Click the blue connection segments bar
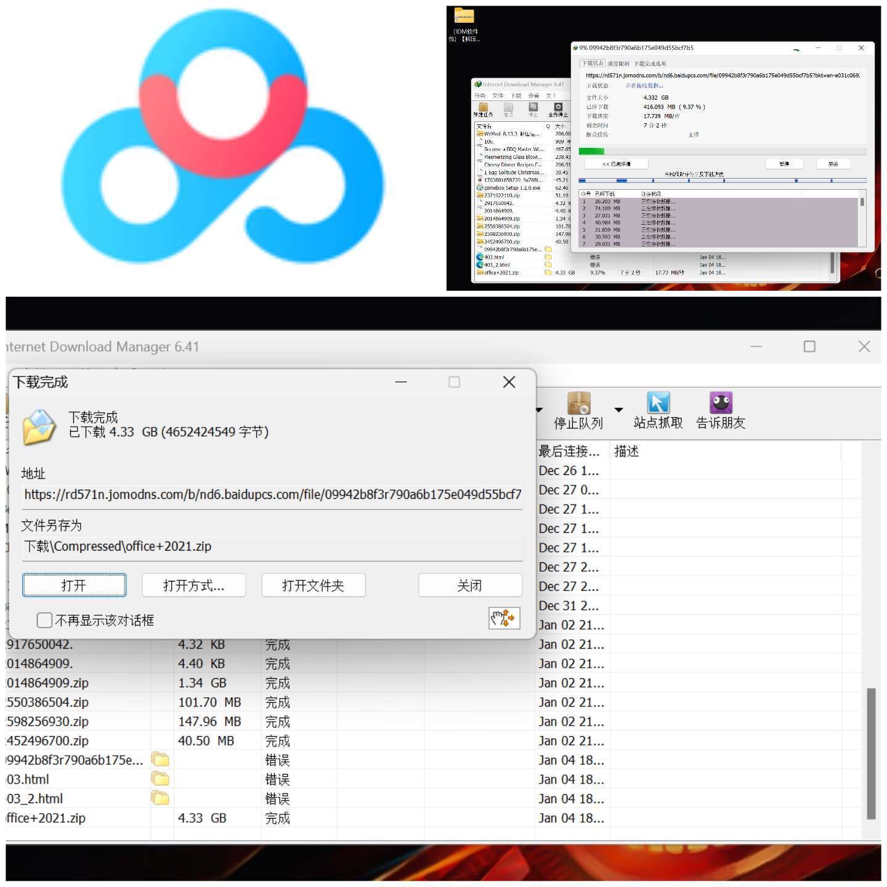Screen dimensions: 887x887 [x=723, y=180]
